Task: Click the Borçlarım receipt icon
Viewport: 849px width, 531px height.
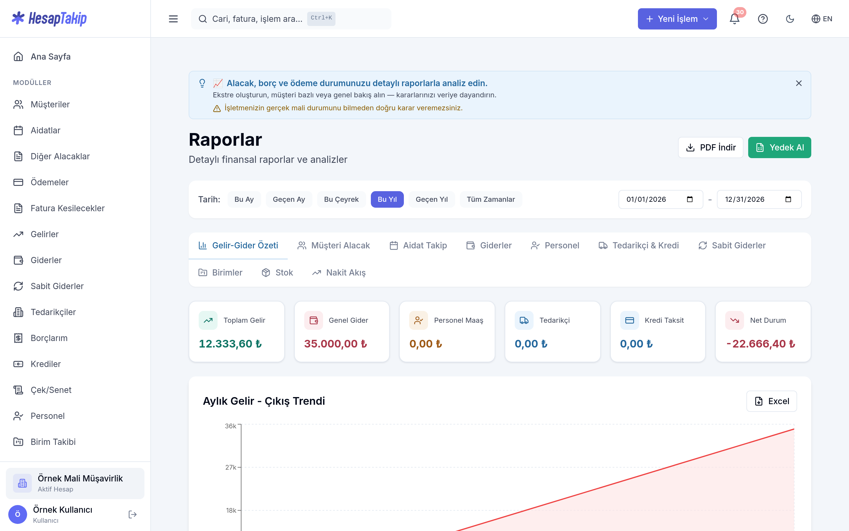Action: [18, 338]
